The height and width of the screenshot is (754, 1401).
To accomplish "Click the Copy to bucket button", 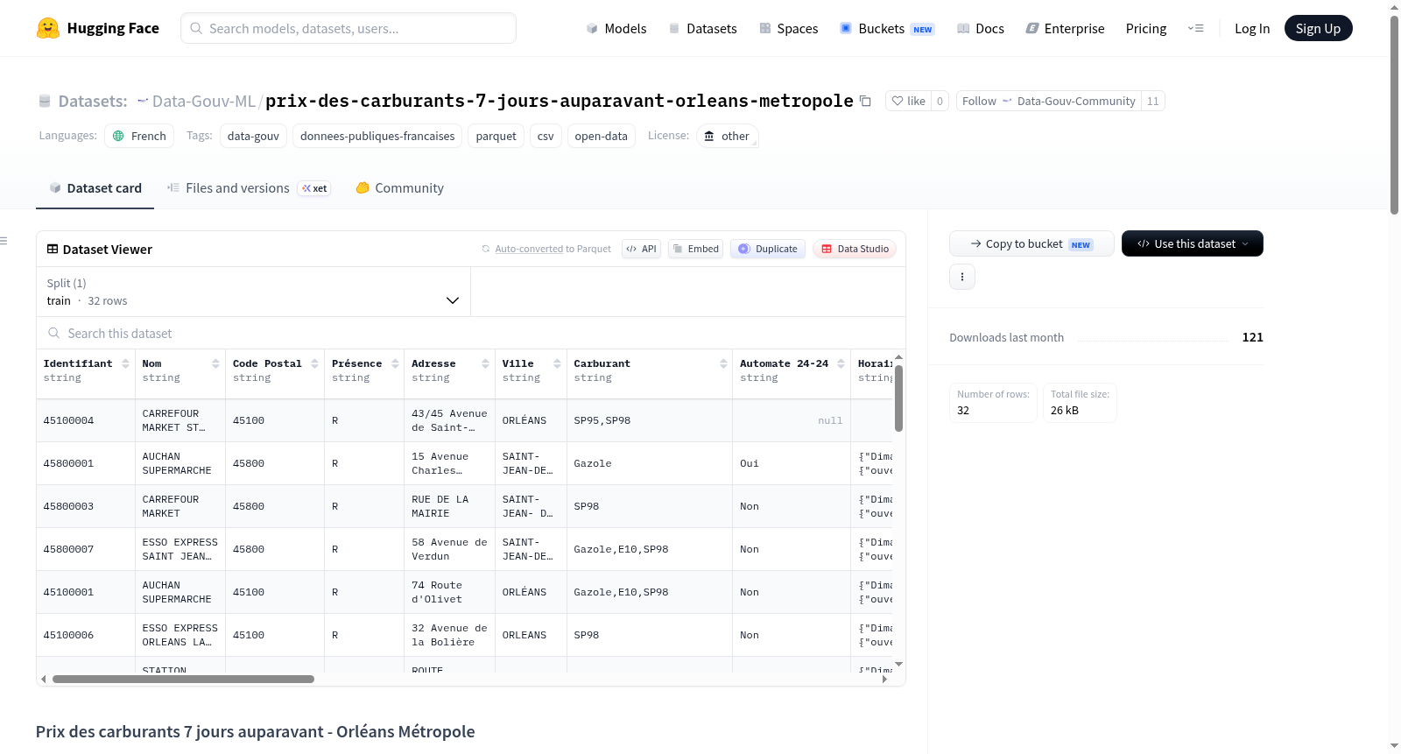I will [1031, 243].
